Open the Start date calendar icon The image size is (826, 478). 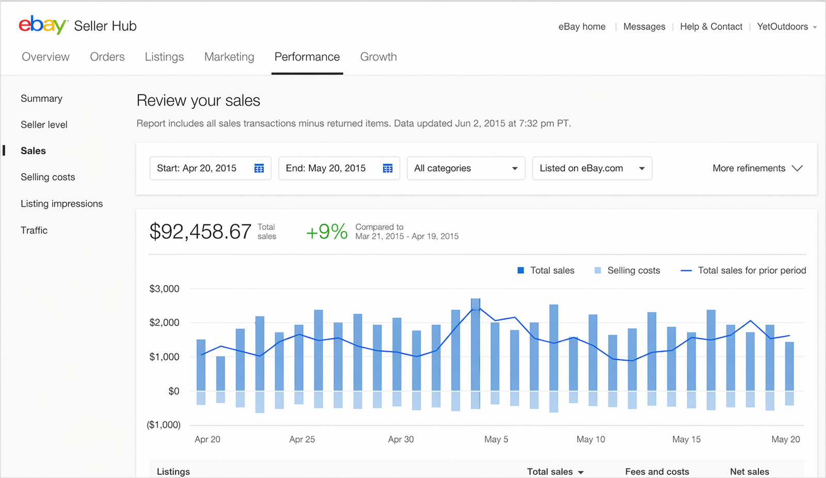click(x=259, y=168)
